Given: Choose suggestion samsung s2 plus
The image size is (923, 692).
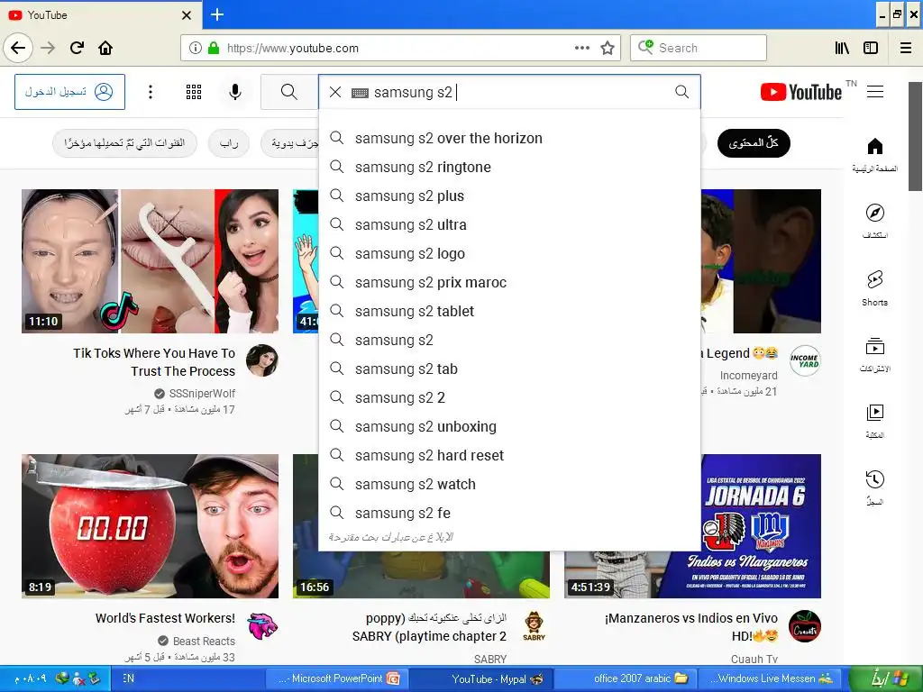Looking at the screenshot, I should click(x=510, y=196).
